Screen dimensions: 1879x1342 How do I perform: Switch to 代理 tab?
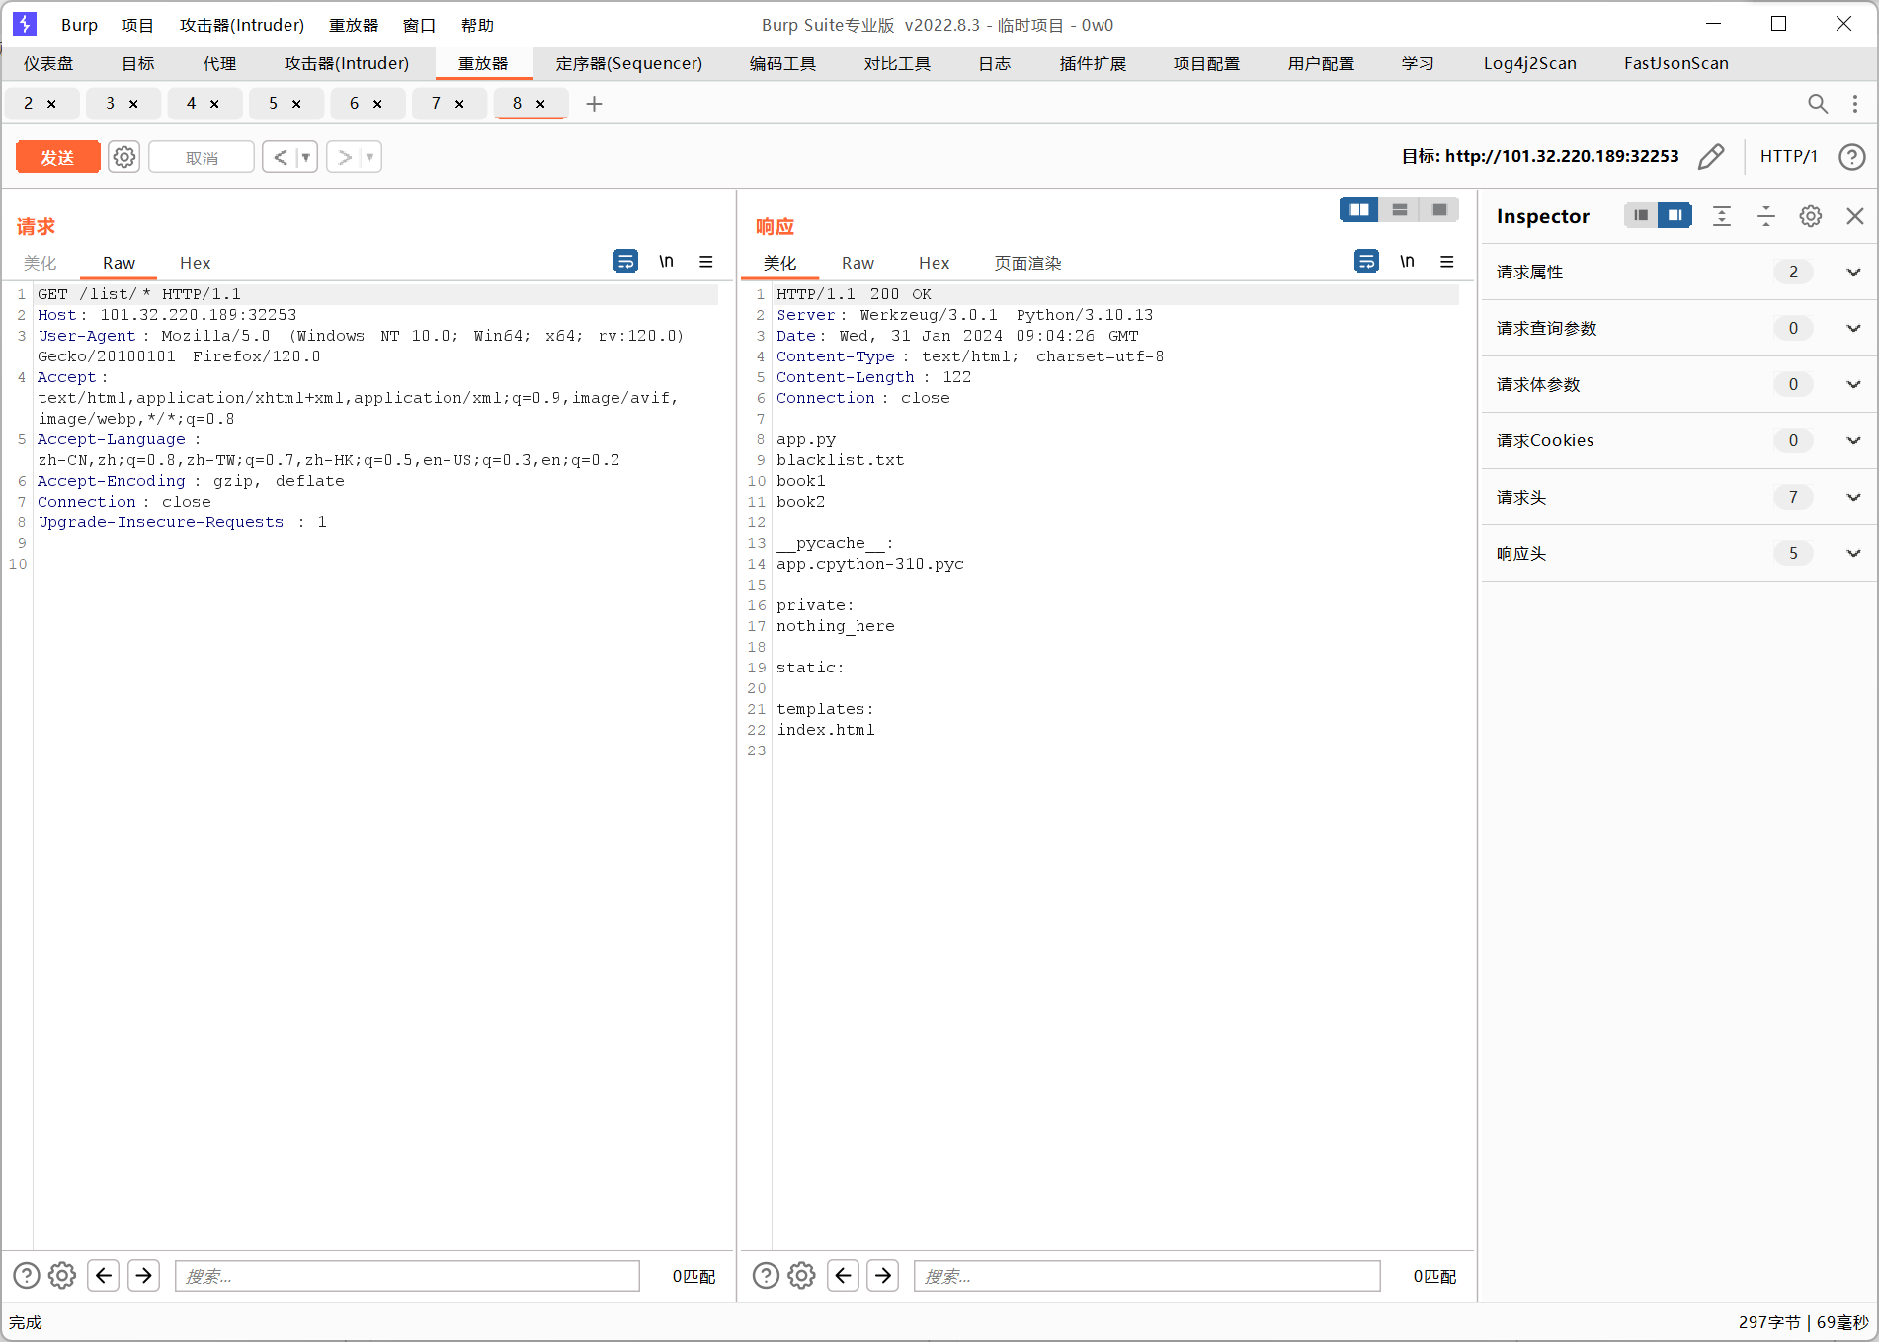coord(219,63)
